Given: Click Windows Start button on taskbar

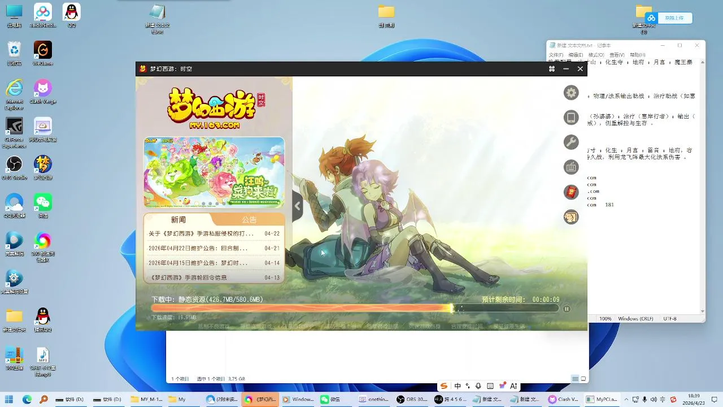Looking at the screenshot, I should coord(10,399).
